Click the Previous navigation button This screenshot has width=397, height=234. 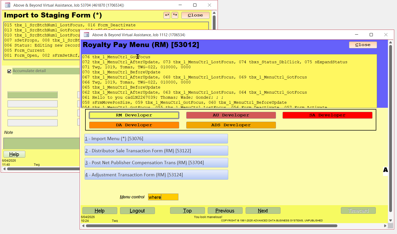point(225,211)
